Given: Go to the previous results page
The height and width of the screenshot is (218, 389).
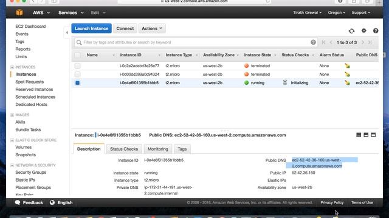Looking at the screenshot, I should [x=331, y=42].
